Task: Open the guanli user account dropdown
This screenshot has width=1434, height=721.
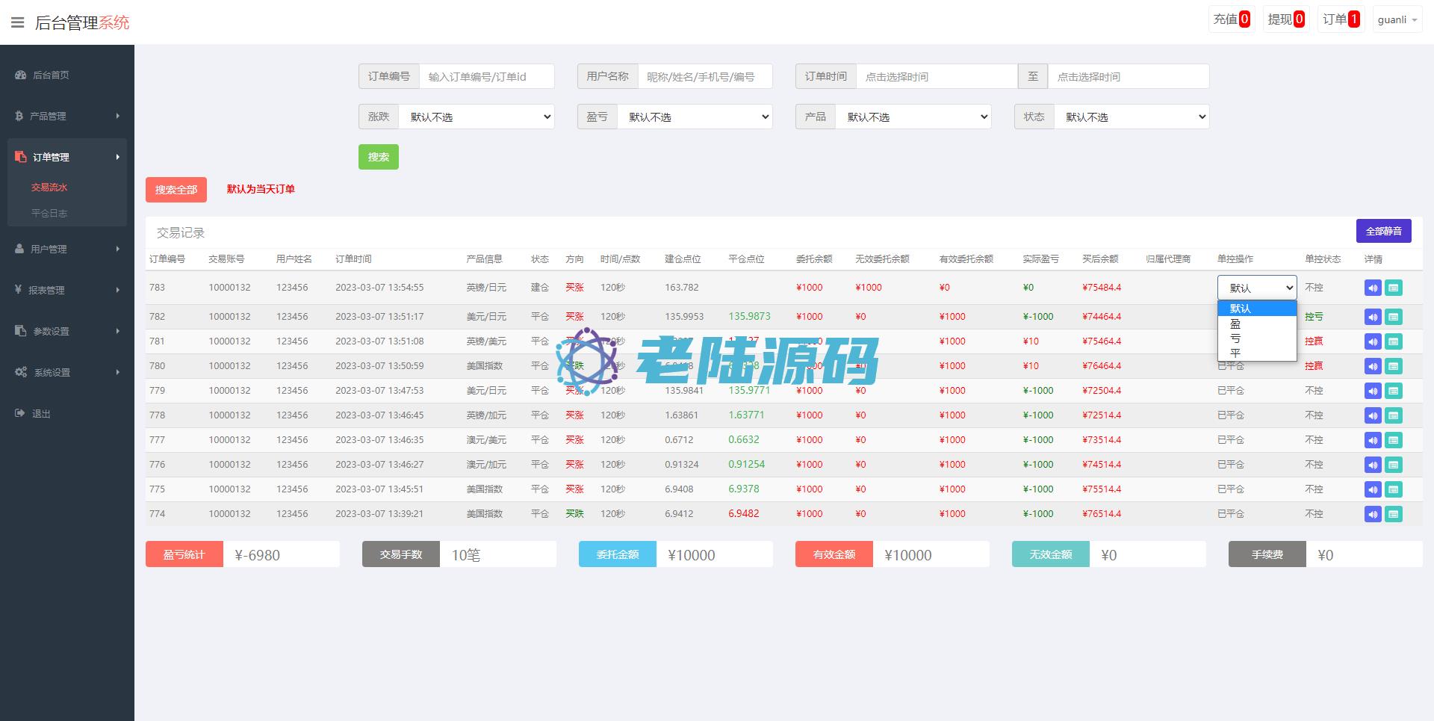Action: click(x=1397, y=19)
